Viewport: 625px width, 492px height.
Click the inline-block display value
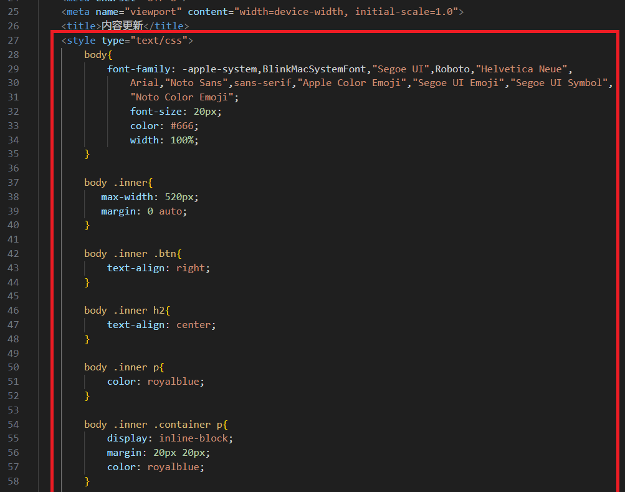point(193,438)
